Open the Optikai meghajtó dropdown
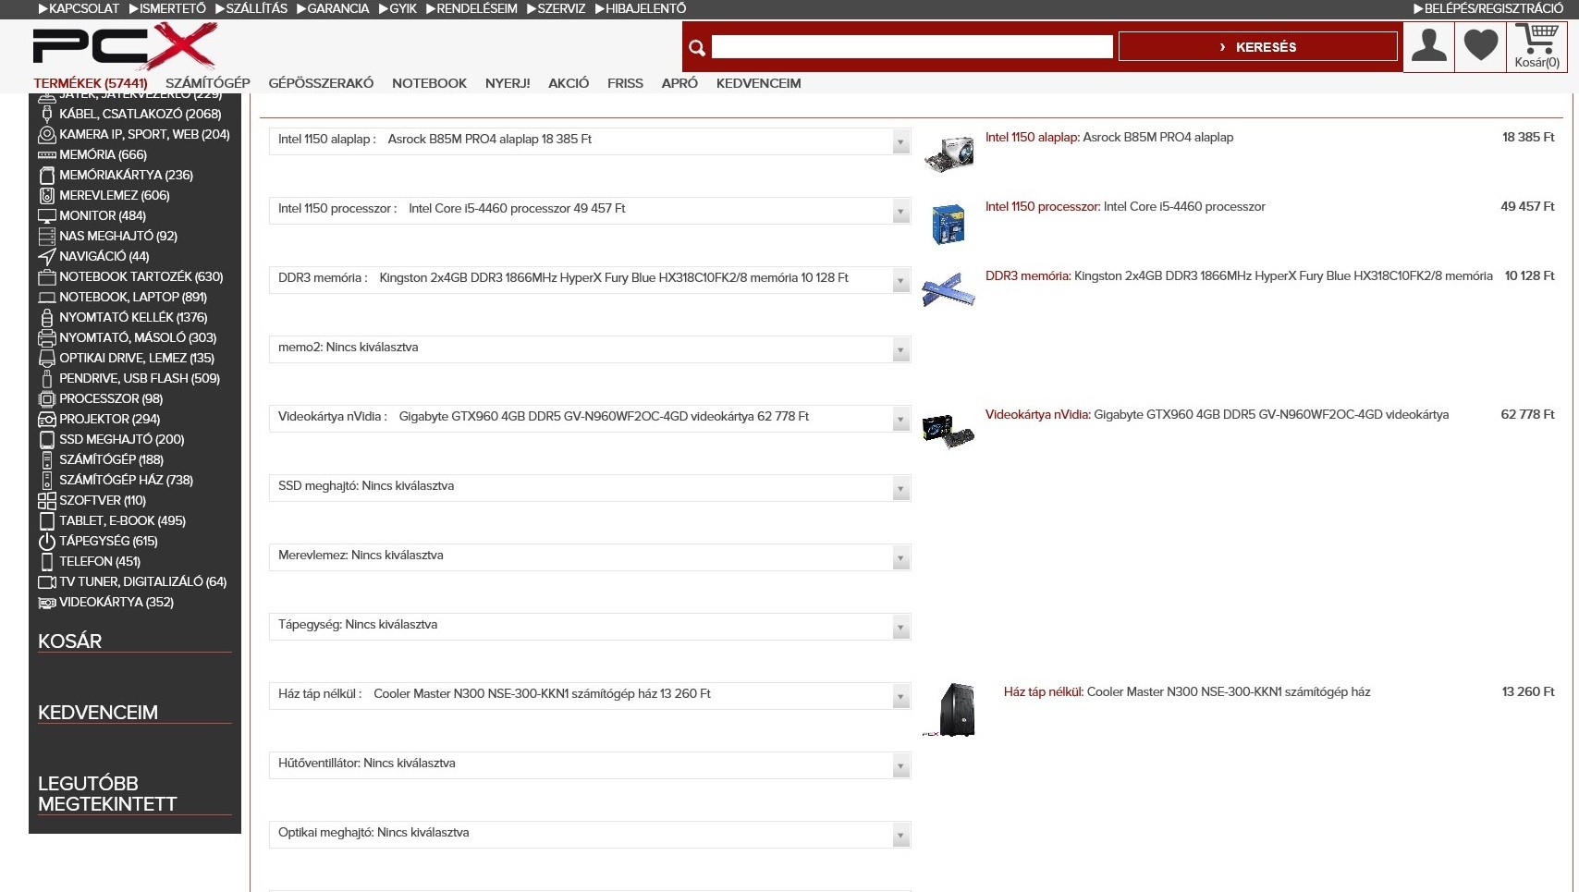Viewport: 1579px width, 892px height. [590, 835]
